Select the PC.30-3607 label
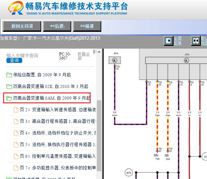This screenshot has width=207, height=179. click(65, 56)
